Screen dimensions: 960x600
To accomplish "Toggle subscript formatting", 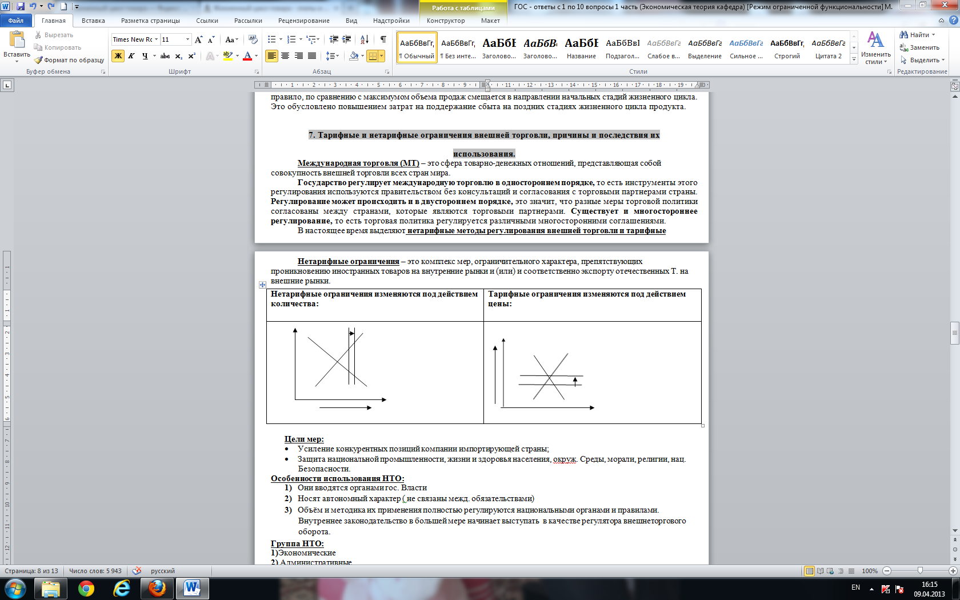I will click(x=179, y=56).
